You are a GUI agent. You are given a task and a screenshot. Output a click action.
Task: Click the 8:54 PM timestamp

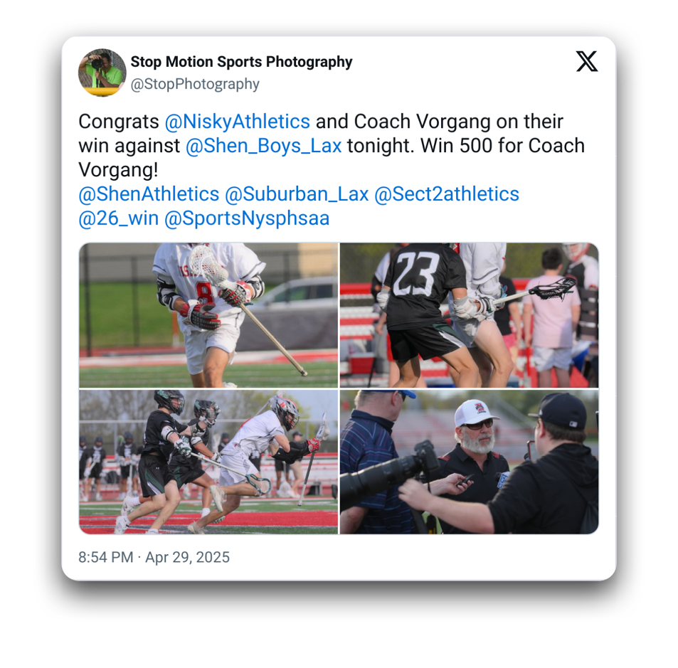[105, 557]
